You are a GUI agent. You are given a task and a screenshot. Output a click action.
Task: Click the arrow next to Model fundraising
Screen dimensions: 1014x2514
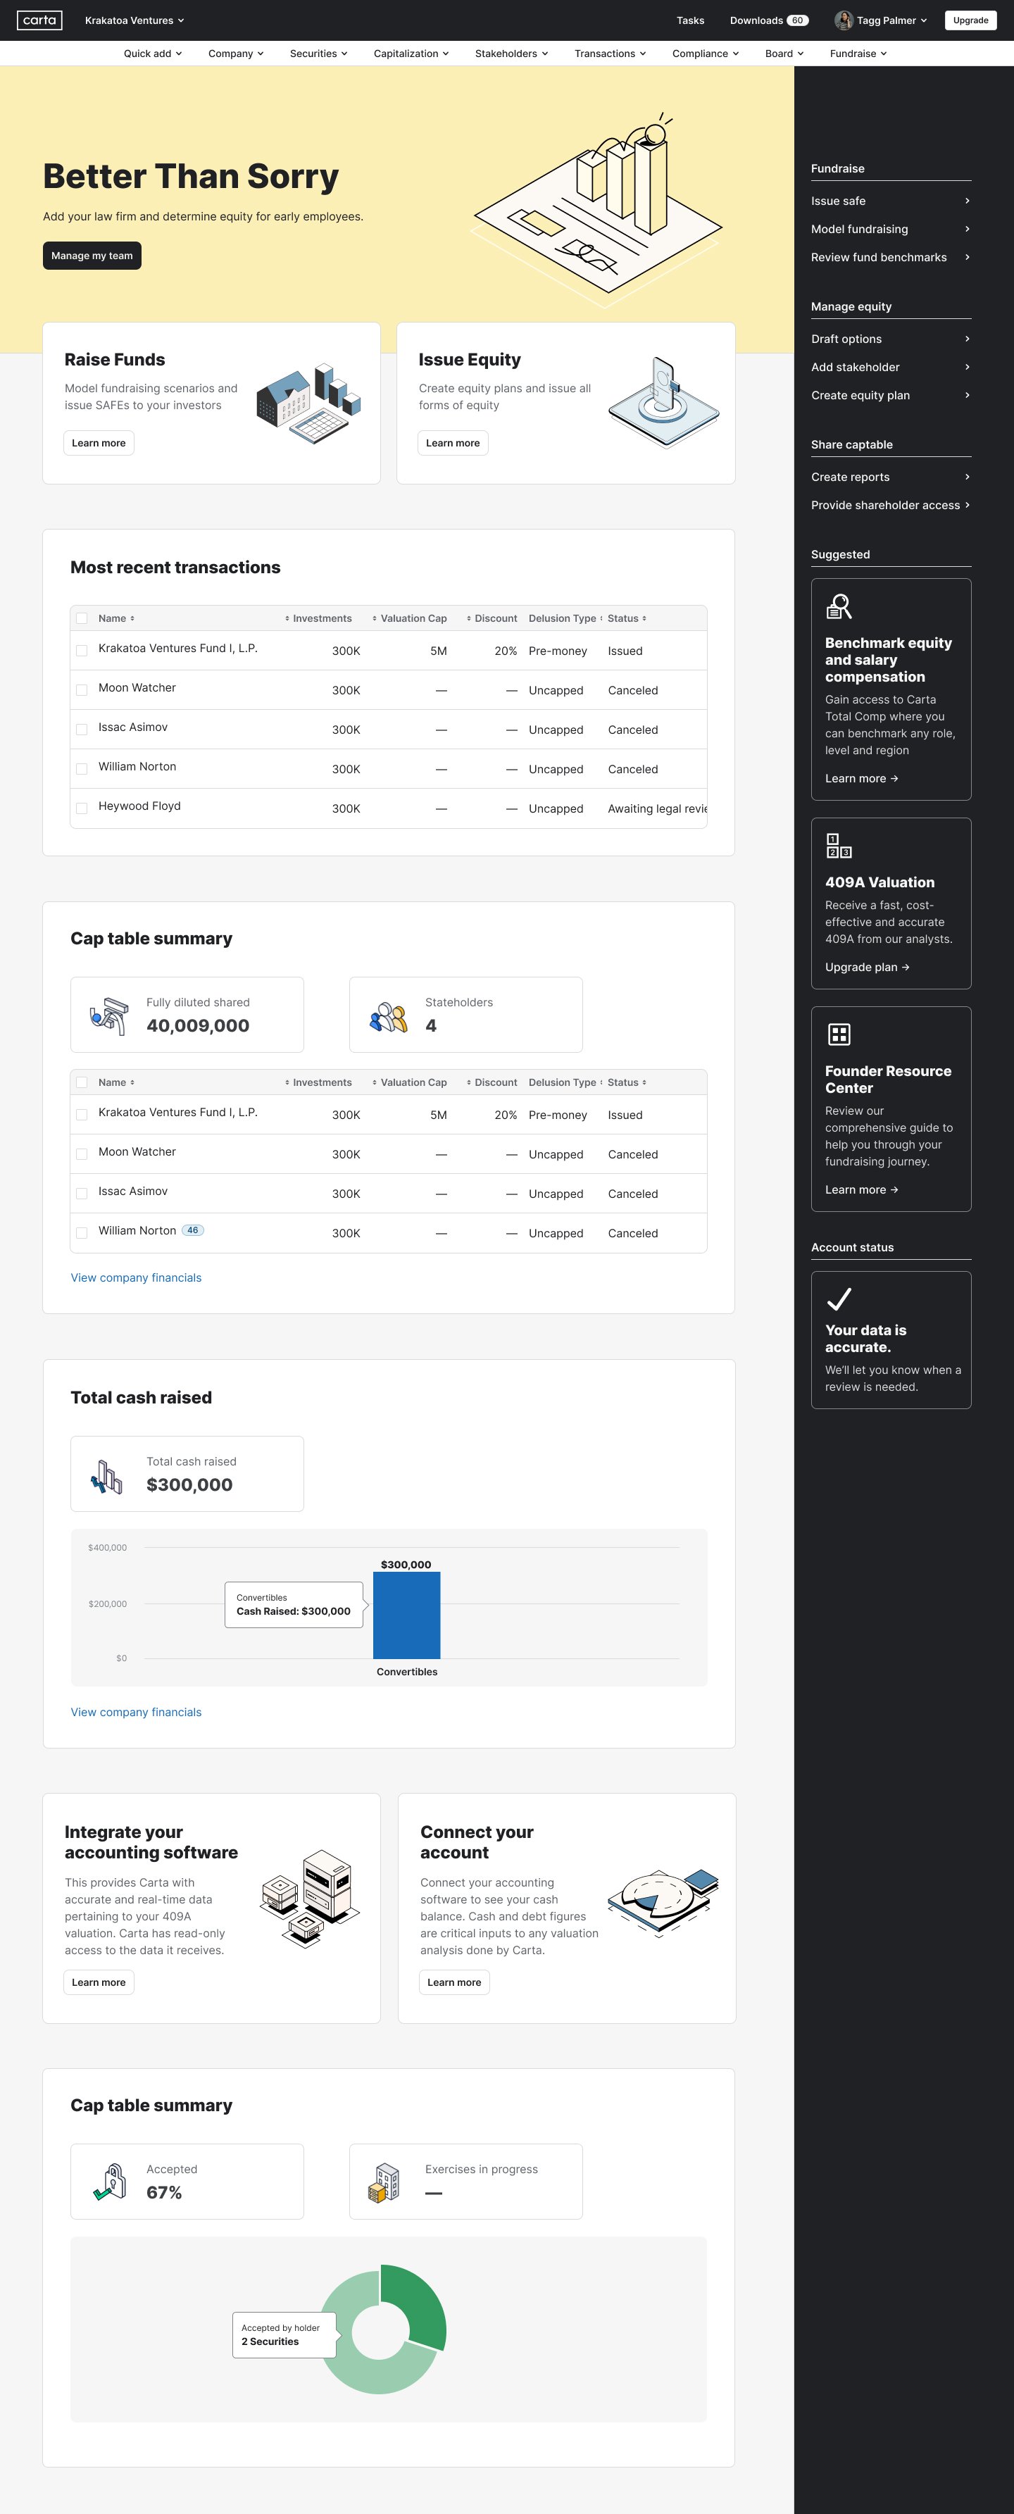967,230
